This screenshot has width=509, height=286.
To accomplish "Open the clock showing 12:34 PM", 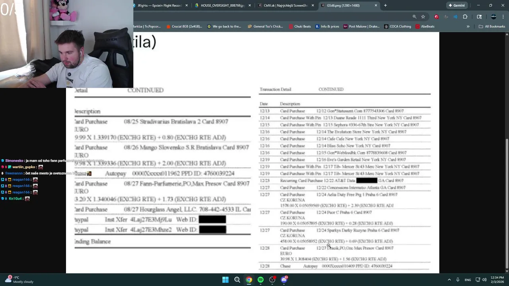I will point(497,280).
